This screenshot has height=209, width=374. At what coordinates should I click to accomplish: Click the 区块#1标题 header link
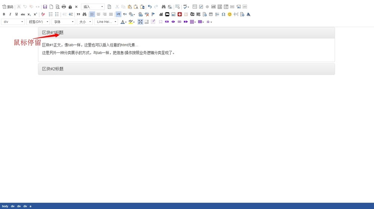pos(53,32)
